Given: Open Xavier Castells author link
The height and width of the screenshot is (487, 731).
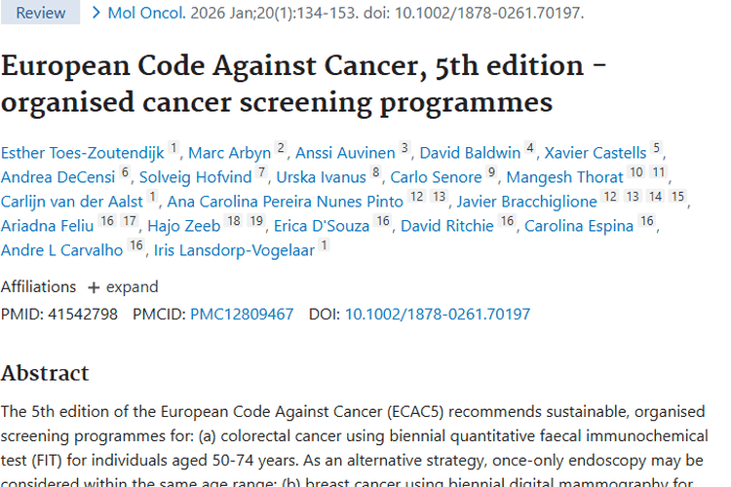Looking at the screenshot, I should (x=595, y=153).
